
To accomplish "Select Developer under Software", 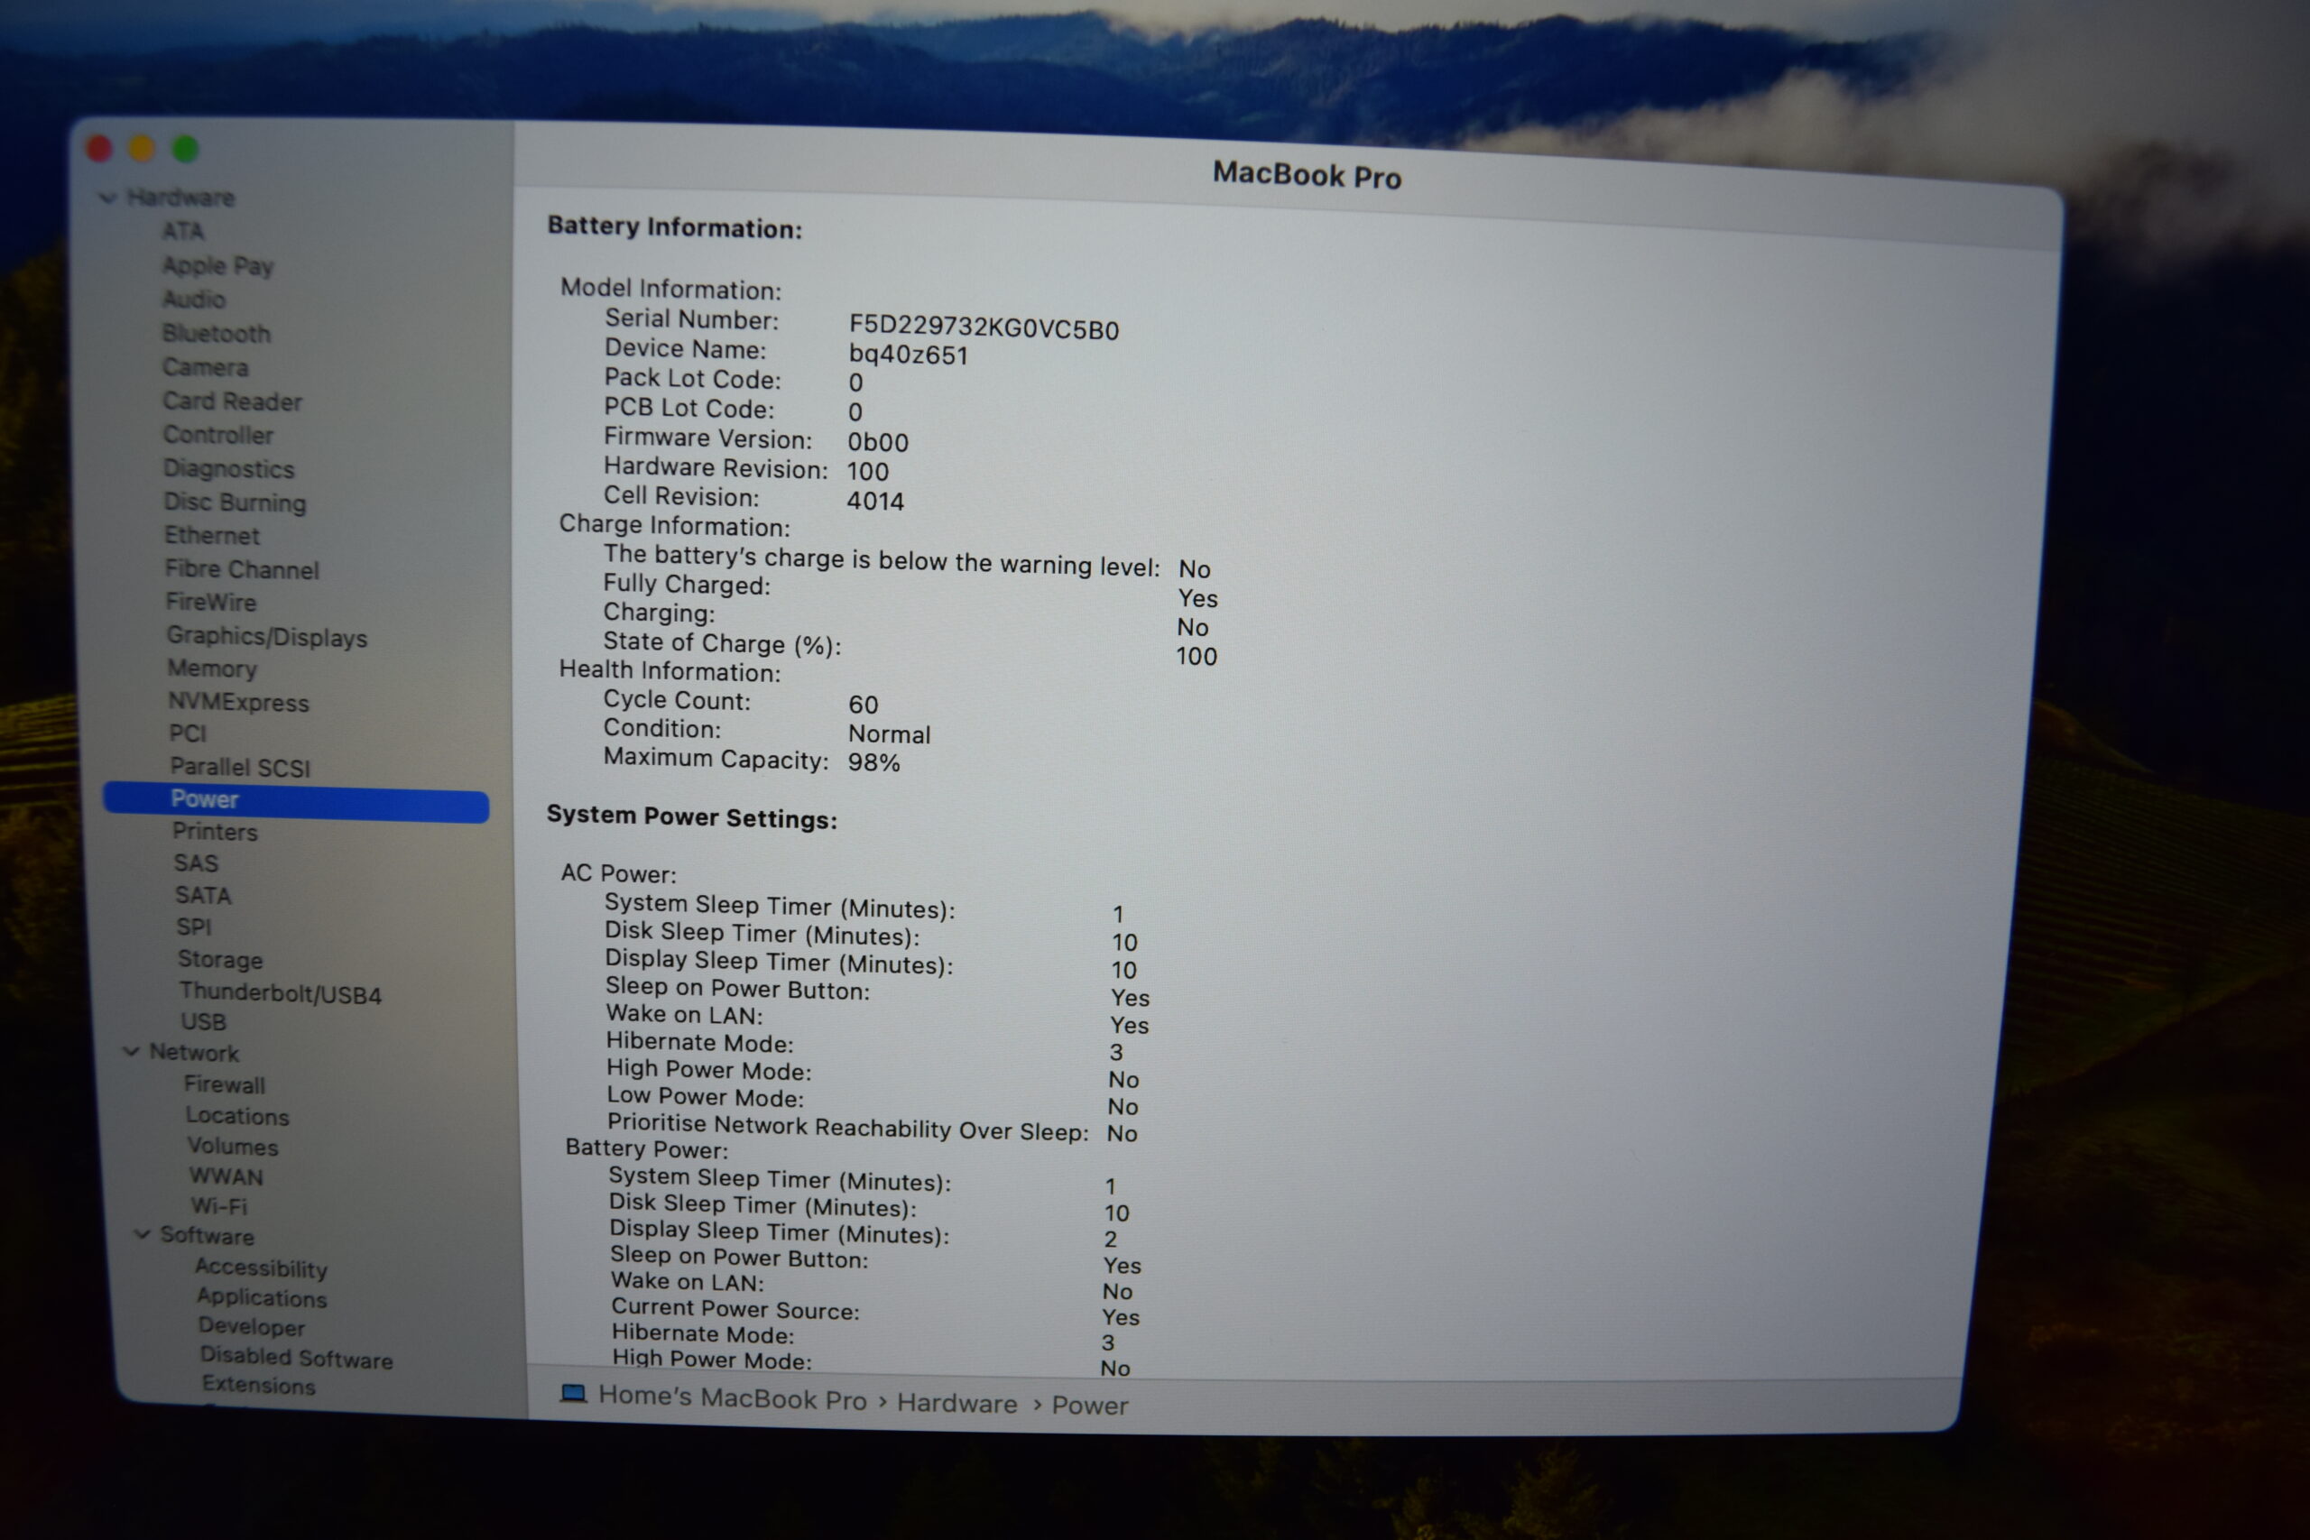I will [x=252, y=1327].
